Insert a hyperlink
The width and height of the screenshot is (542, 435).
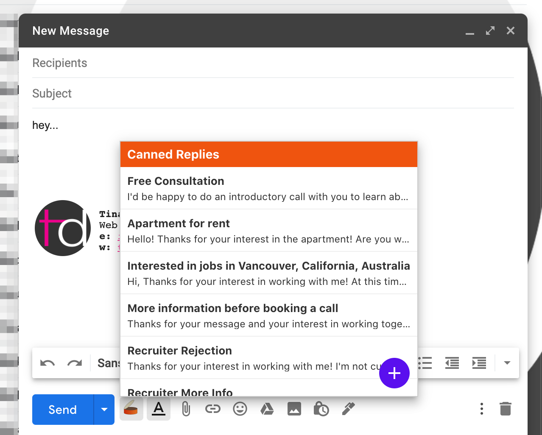pos(213,409)
